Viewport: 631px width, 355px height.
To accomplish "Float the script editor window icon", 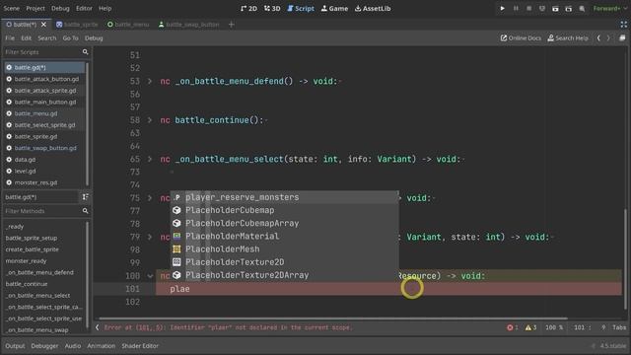I will coord(622,38).
